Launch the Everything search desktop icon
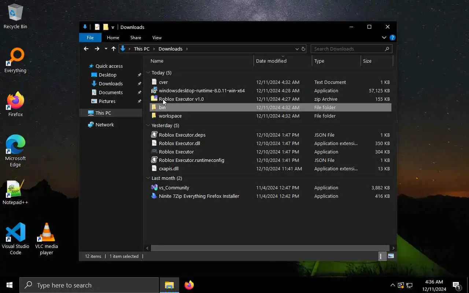 pos(15,60)
